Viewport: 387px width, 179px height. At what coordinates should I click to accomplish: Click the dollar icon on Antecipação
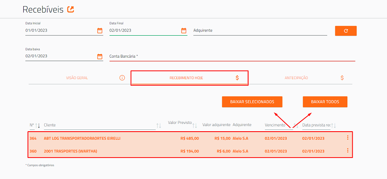pos(342,78)
